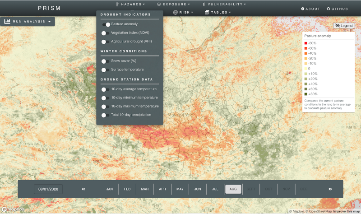Hide the Legend with the Legend button
This screenshot has width=361, height=214.
click(x=344, y=26)
